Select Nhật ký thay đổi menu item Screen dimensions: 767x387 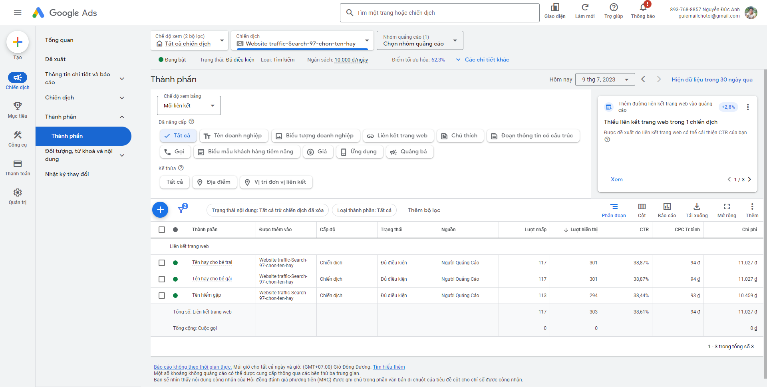click(67, 174)
